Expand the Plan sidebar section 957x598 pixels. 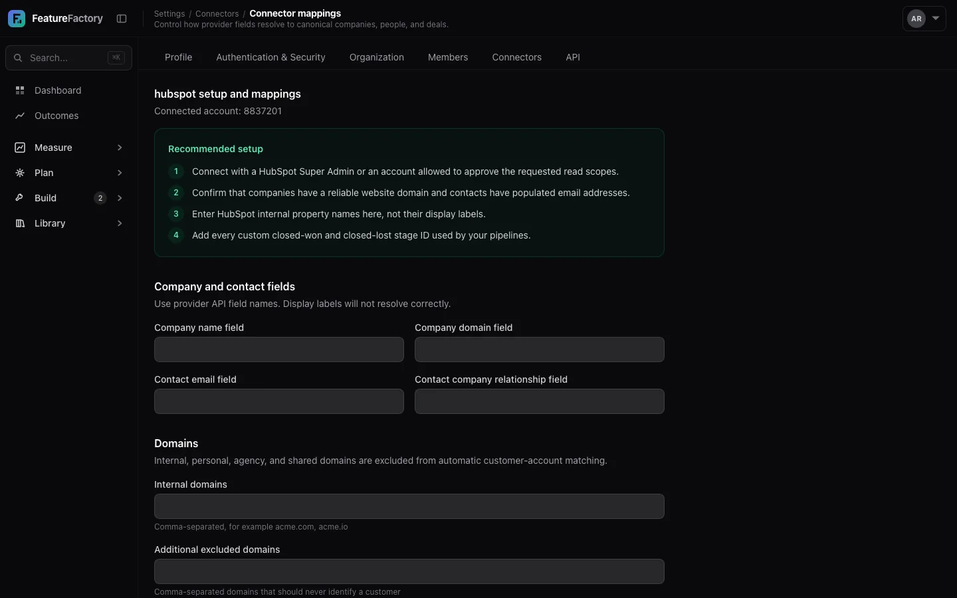[120, 173]
